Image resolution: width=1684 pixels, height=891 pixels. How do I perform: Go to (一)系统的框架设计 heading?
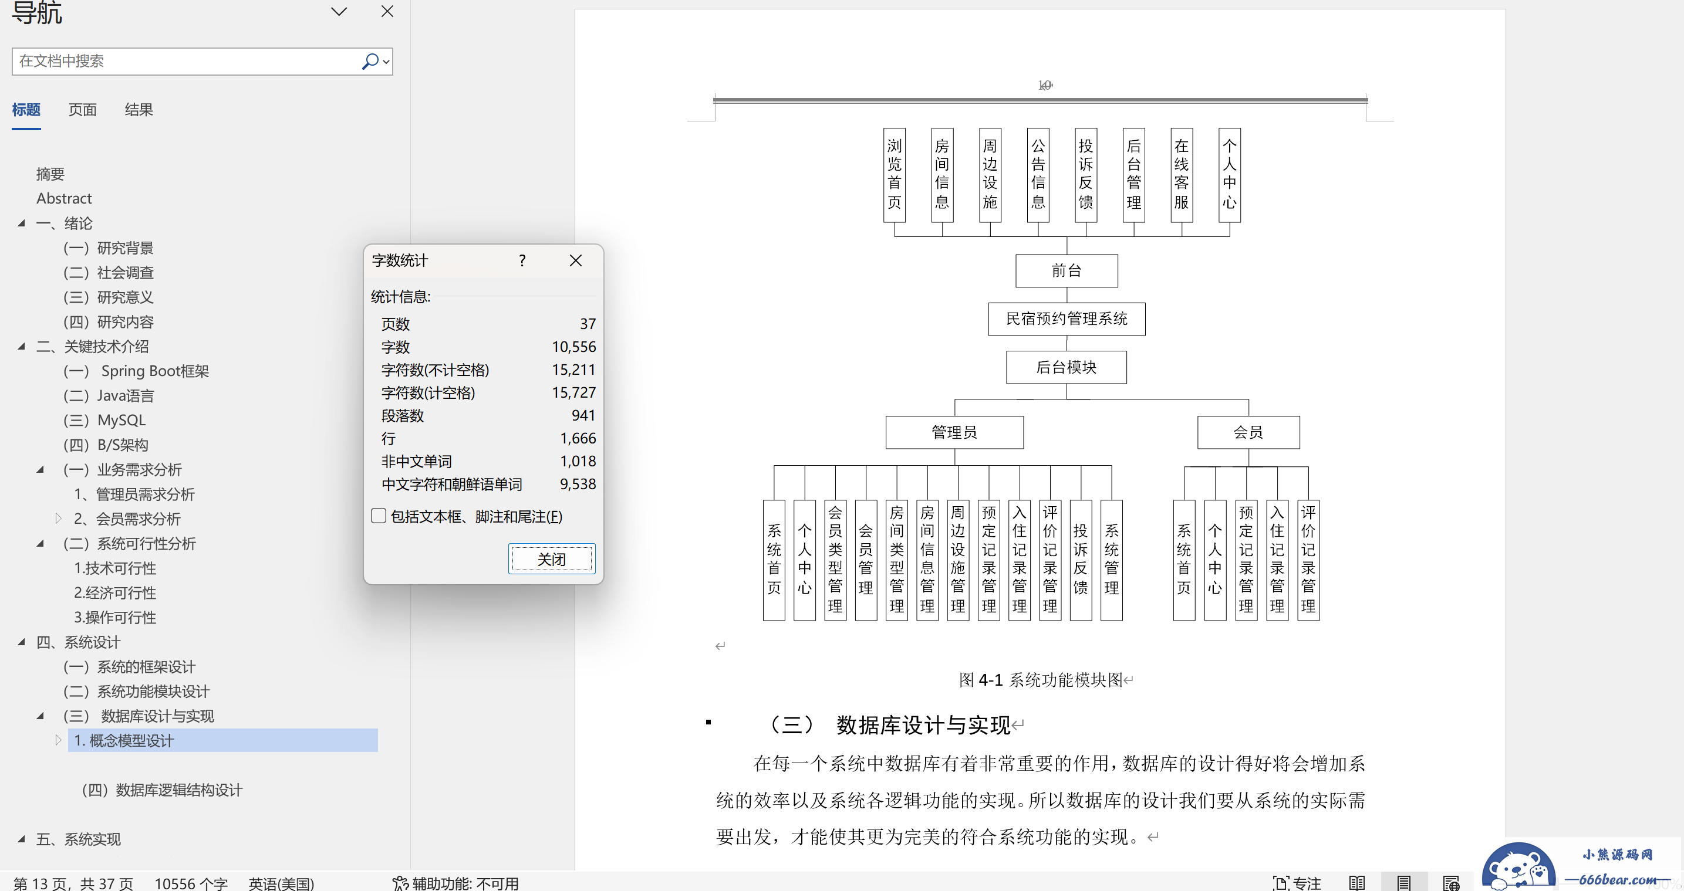pos(130,667)
